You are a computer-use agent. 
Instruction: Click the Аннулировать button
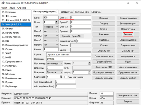[x=128, y=56]
